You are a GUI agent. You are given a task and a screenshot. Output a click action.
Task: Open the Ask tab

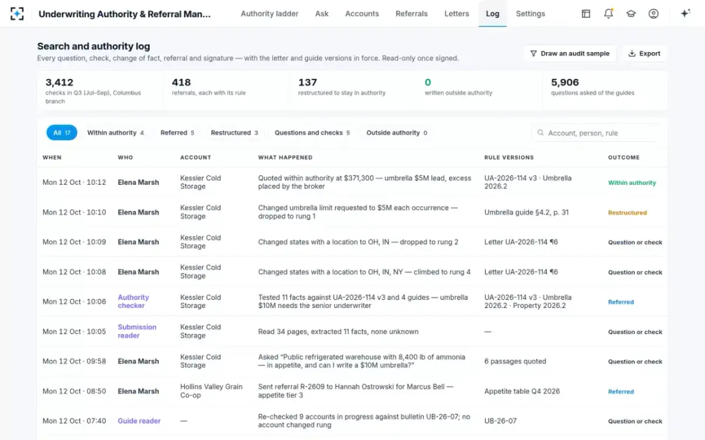pyautogui.click(x=322, y=13)
